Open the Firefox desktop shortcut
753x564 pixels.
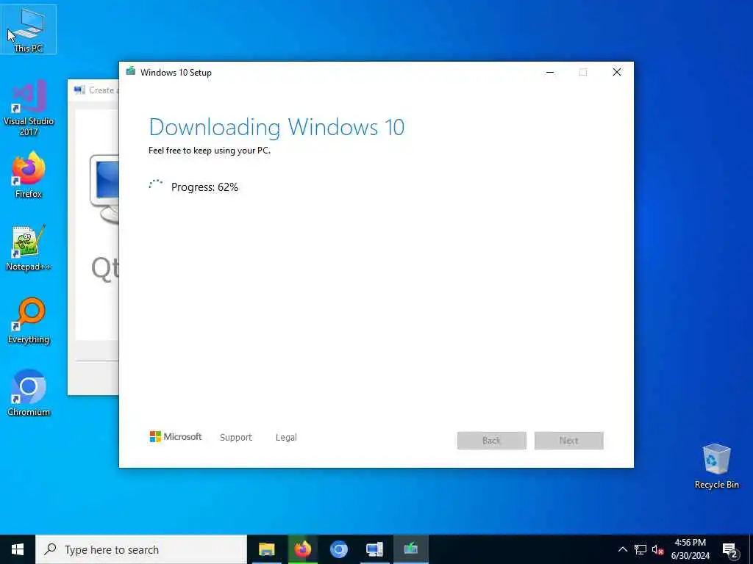tap(29, 175)
